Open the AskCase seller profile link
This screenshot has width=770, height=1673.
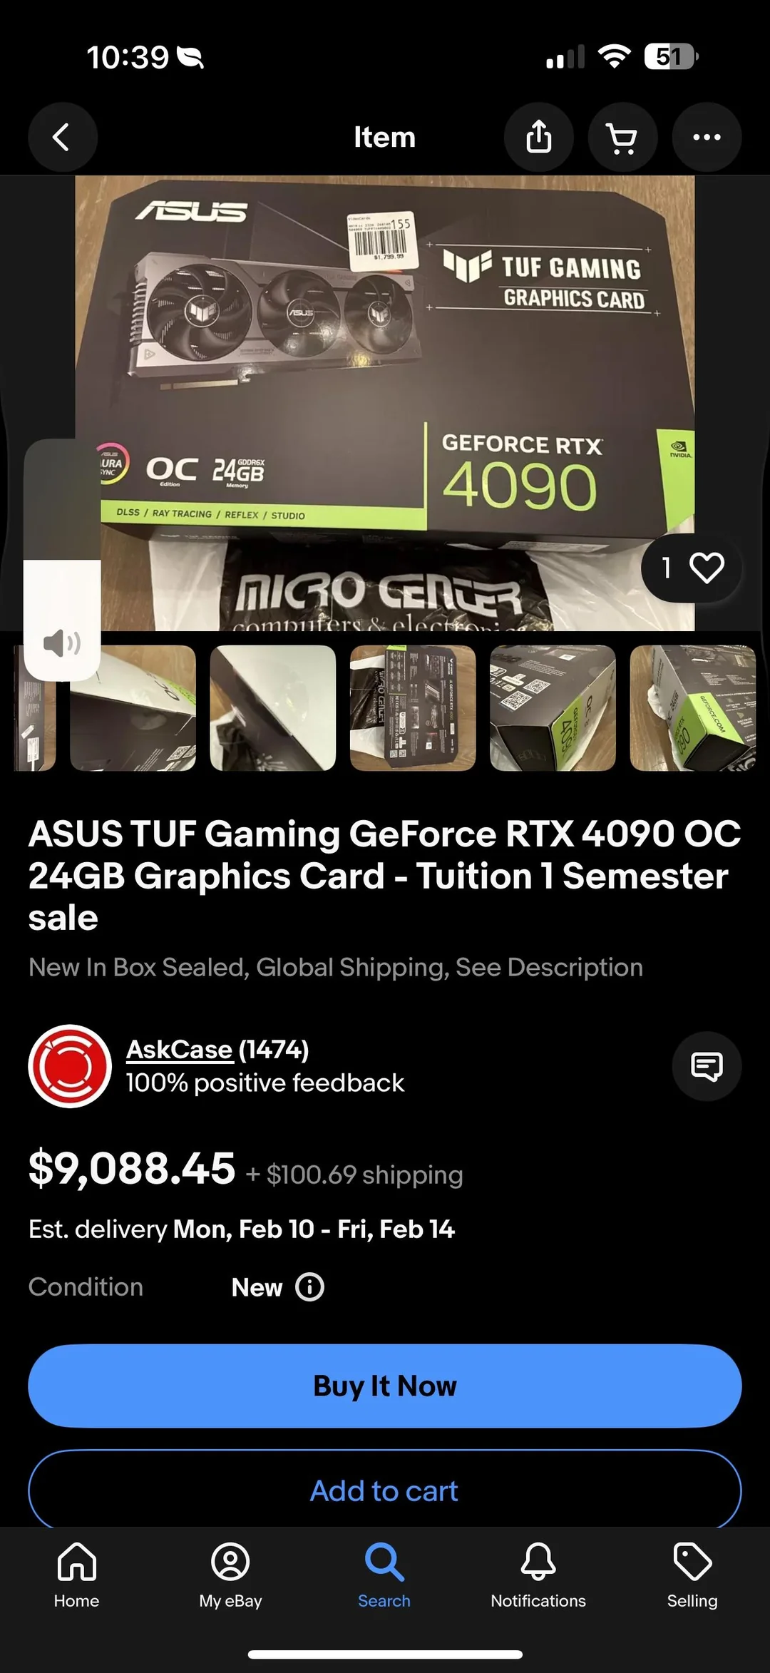(x=180, y=1049)
